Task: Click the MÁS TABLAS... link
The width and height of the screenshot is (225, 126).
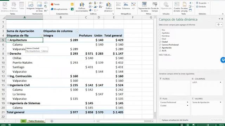Action: 165,55
